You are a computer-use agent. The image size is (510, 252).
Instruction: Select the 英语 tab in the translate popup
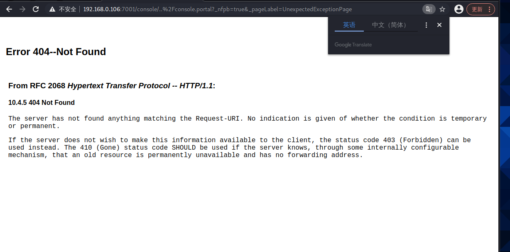pyautogui.click(x=349, y=25)
